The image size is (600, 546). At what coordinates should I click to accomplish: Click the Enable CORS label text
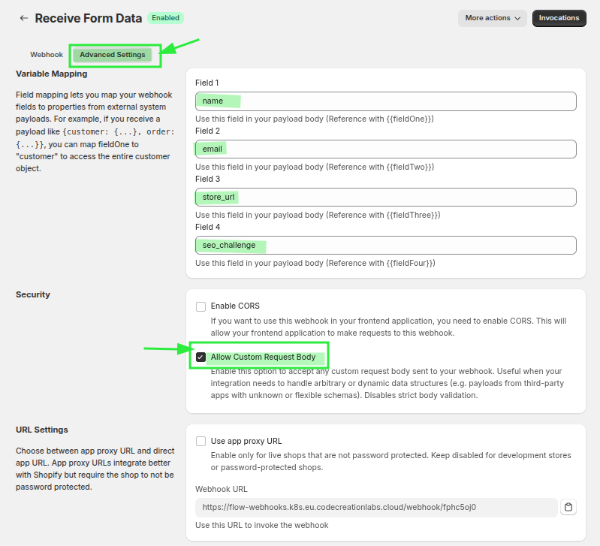pyautogui.click(x=235, y=306)
